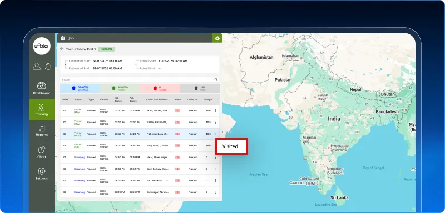This screenshot has height=213, width=445.
Task: Sort by the Status column header
Action: [x=78, y=100]
